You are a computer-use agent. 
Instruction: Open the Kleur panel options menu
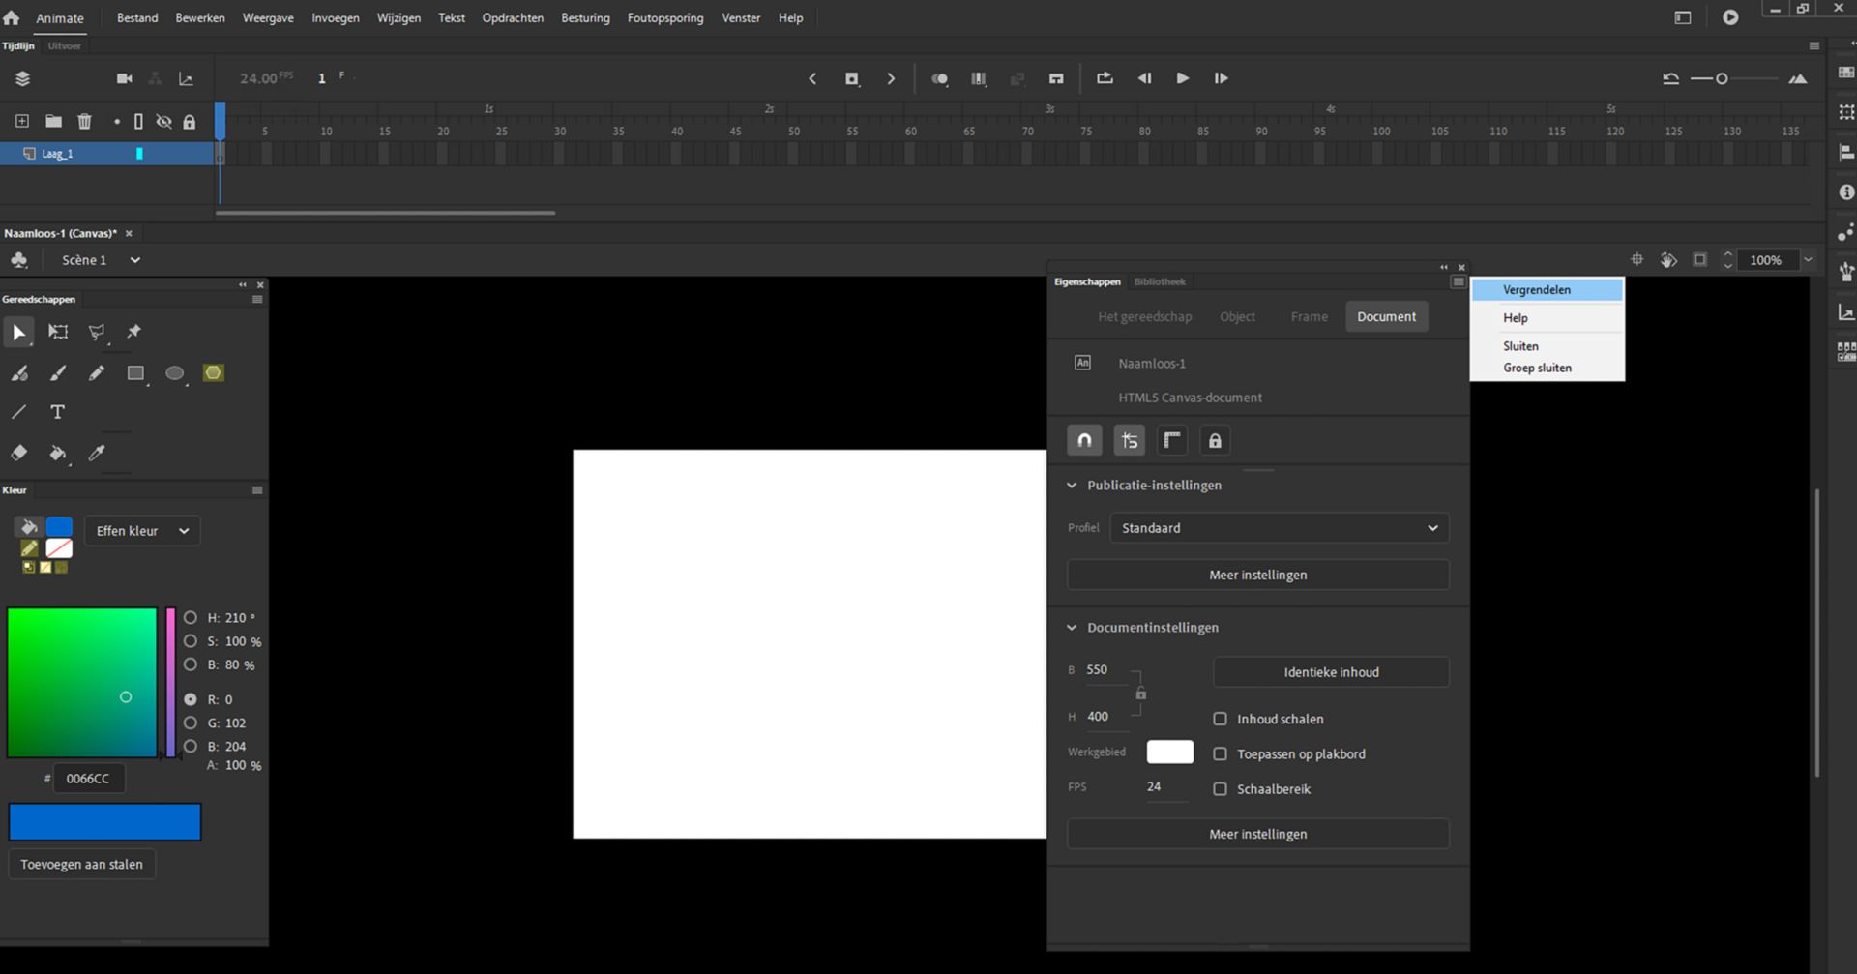point(257,490)
